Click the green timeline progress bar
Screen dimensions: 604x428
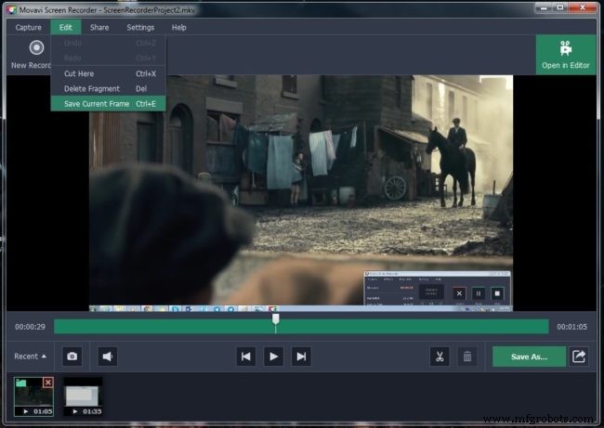tap(301, 327)
